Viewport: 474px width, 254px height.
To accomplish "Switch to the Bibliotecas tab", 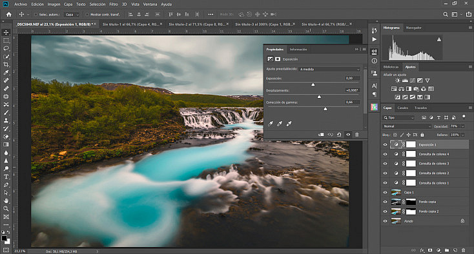I will pos(391,67).
